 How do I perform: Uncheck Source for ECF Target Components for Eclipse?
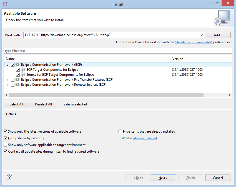[18, 75]
